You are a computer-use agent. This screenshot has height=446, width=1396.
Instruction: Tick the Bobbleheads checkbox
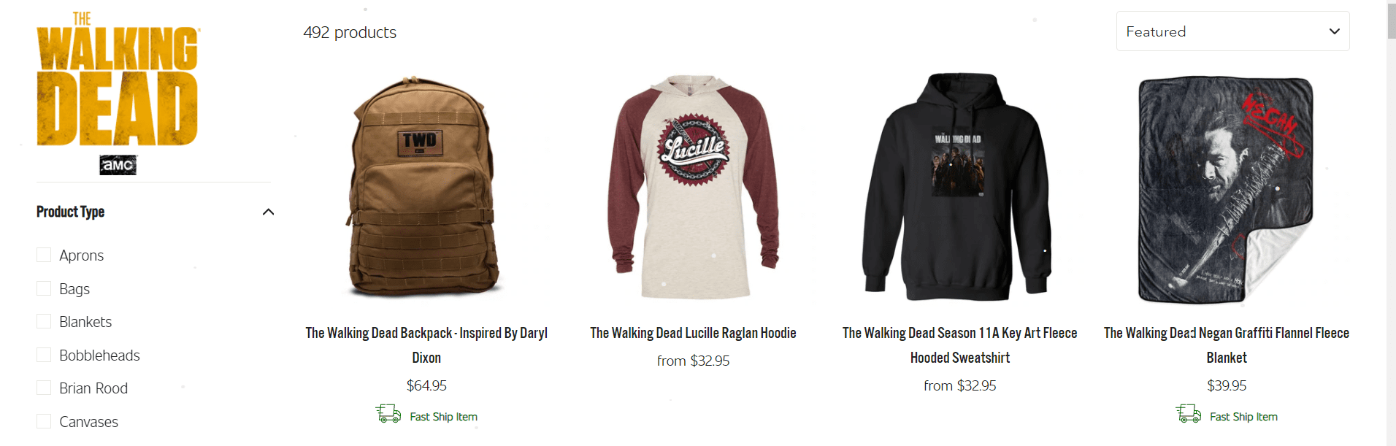click(44, 355)
